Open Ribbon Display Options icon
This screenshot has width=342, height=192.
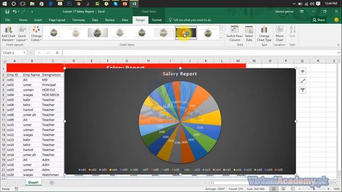301,12
